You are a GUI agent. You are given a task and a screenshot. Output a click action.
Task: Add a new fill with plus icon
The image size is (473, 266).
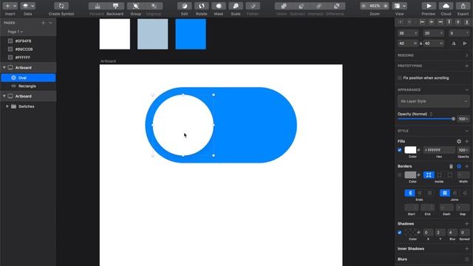point(466,141)
